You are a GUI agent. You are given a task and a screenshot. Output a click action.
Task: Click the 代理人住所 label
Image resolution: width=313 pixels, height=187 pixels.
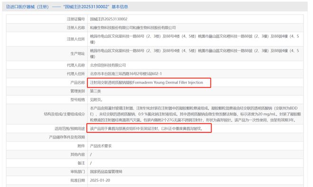76,74
